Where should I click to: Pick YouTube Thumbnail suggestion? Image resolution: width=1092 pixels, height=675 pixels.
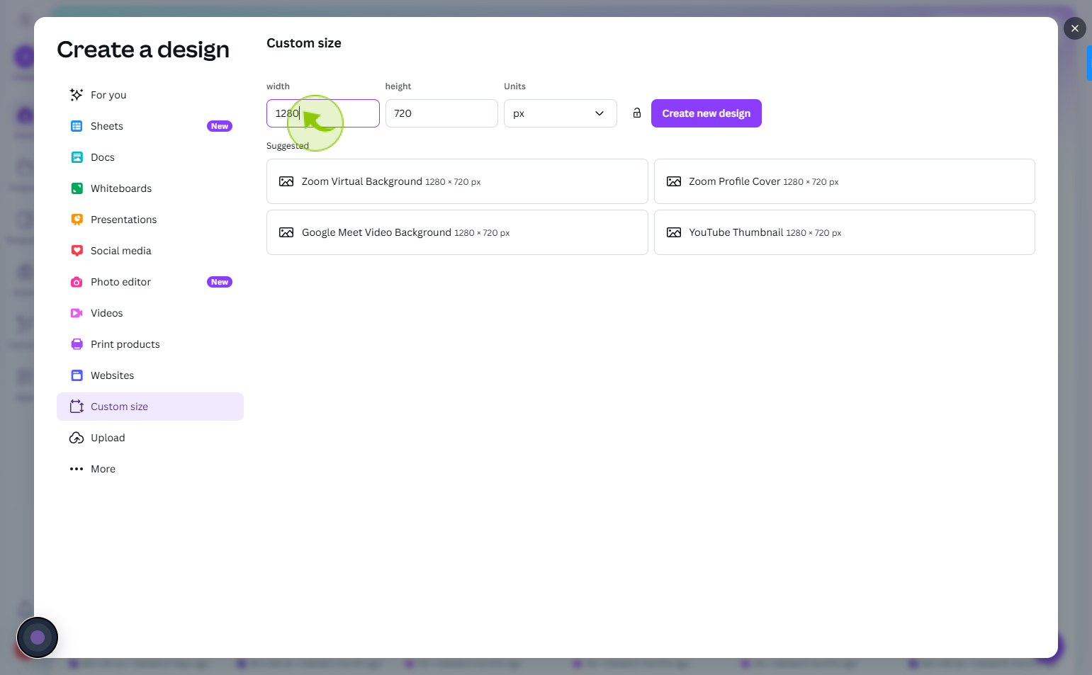tap(845, 232)
